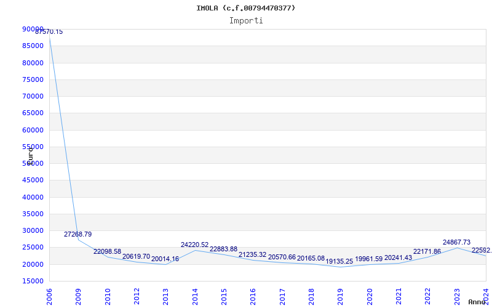The image size is (492, 308).
Task: Click the 2013 x-axis year label
Action: pyautogui.click(x=166, y=297)
